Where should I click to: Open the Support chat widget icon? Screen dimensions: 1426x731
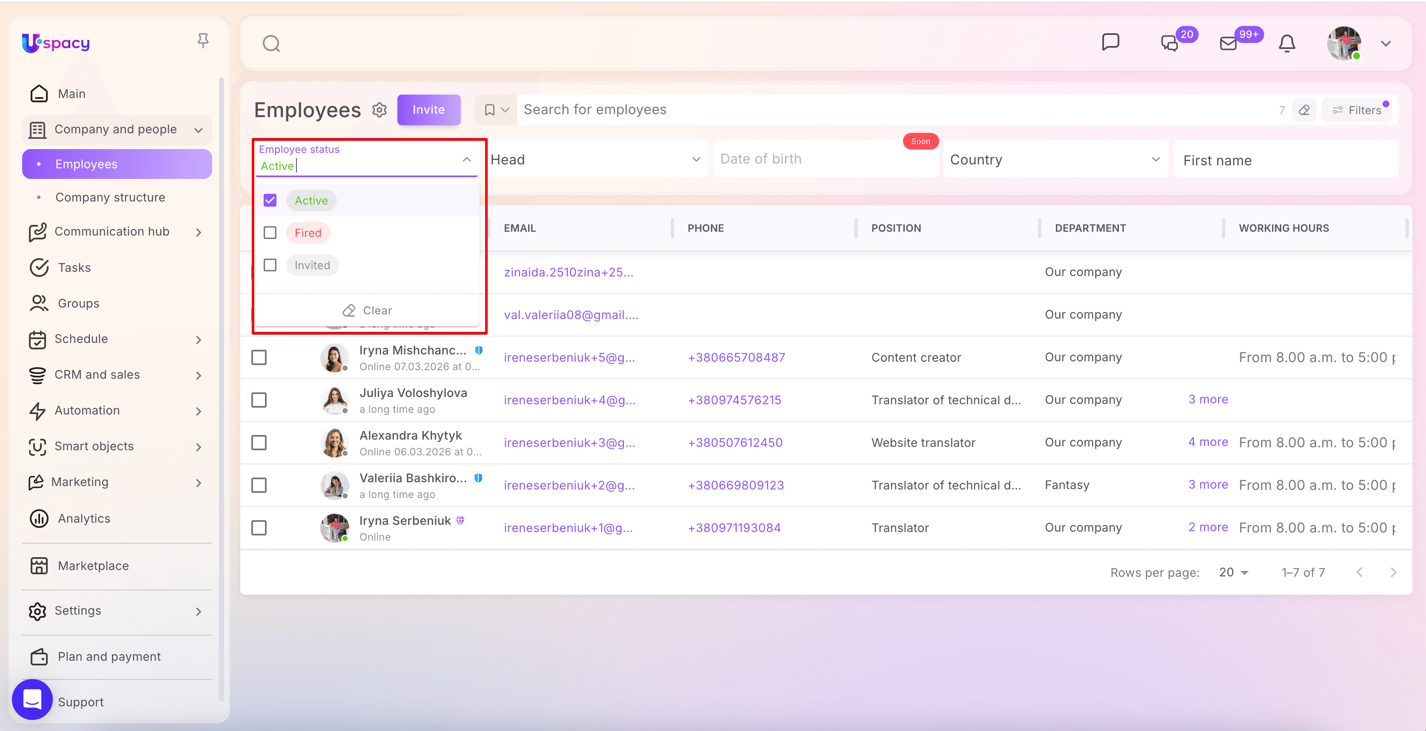(32, 699)
